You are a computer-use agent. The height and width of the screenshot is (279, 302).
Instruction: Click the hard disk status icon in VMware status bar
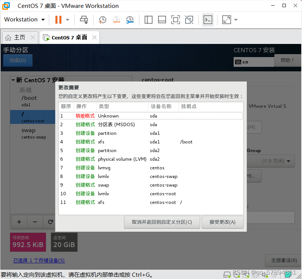[x=227, y=274]
